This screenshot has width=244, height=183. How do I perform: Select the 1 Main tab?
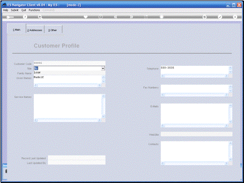[x=17, y=30]
